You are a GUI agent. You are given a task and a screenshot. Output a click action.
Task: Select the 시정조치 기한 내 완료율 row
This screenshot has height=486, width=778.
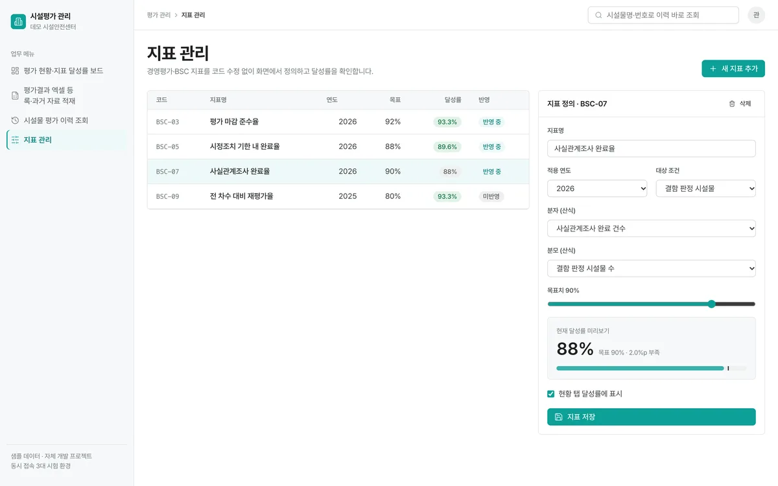[x=338, y=146]
